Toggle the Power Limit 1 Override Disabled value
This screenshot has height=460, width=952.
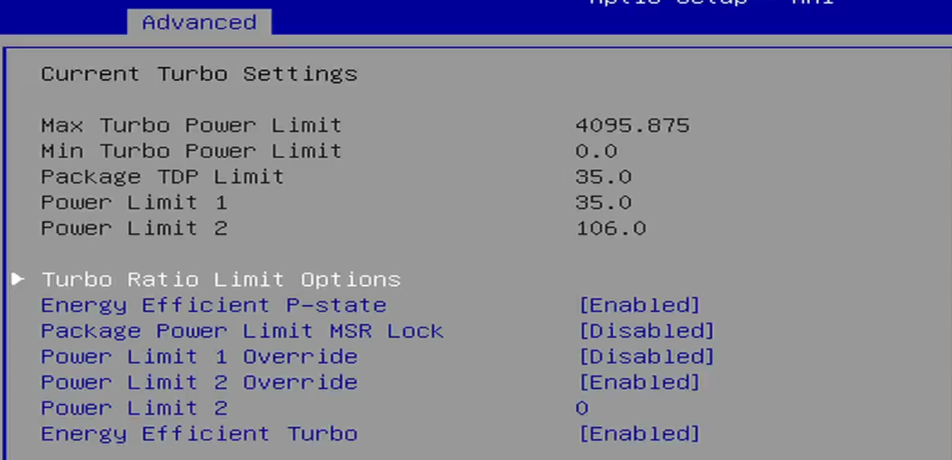[x=646, y=356]
